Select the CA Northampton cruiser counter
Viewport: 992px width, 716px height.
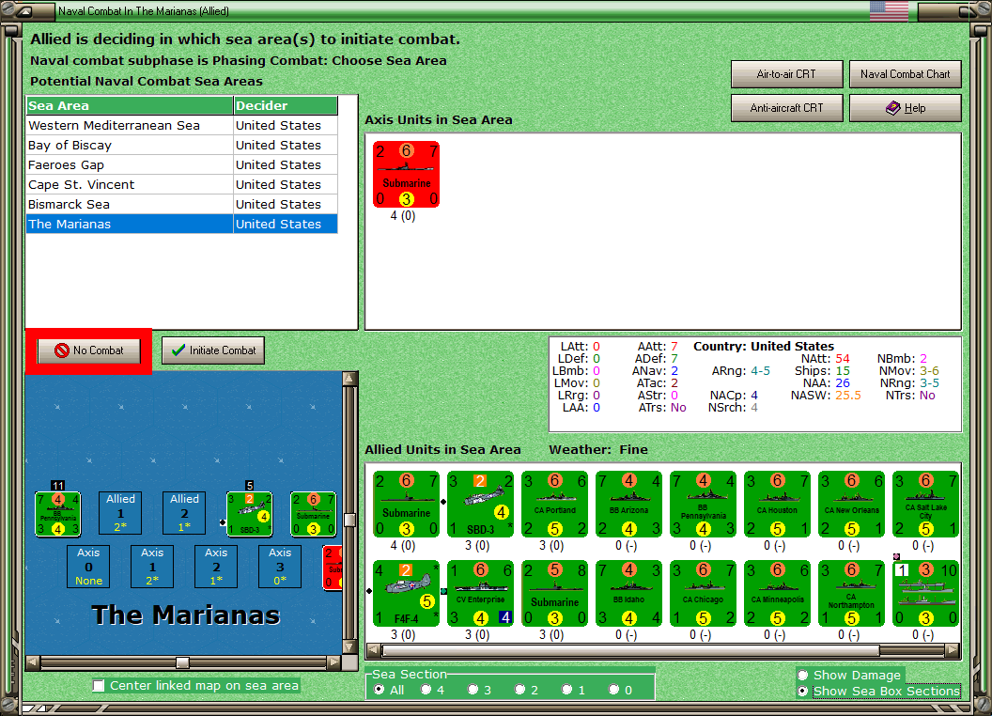(x=851, y=594)
